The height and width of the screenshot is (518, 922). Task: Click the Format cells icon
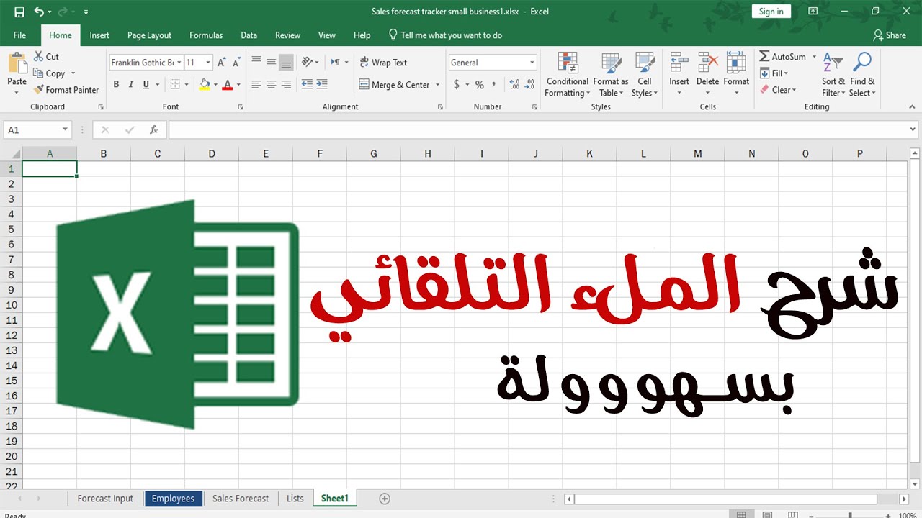(736, 63)
